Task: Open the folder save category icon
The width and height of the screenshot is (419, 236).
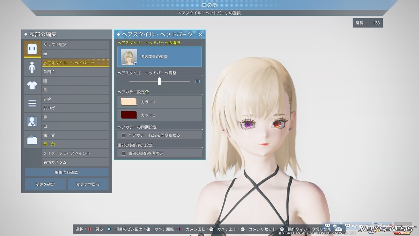Action: point(32,140)
